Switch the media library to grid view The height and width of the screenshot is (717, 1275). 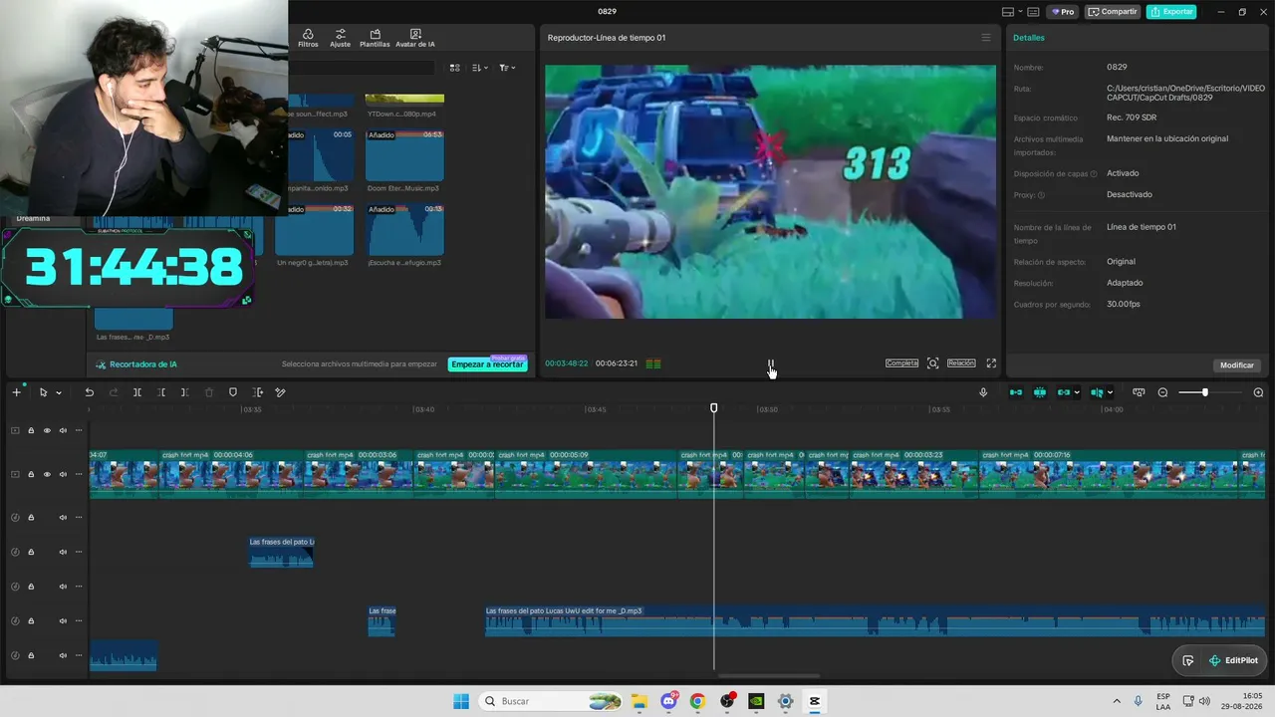pyautogui.click(x=454, y=68)
